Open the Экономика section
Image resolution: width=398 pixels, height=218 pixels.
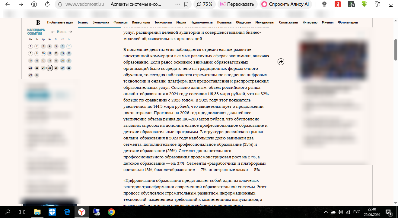pos(101,22)
